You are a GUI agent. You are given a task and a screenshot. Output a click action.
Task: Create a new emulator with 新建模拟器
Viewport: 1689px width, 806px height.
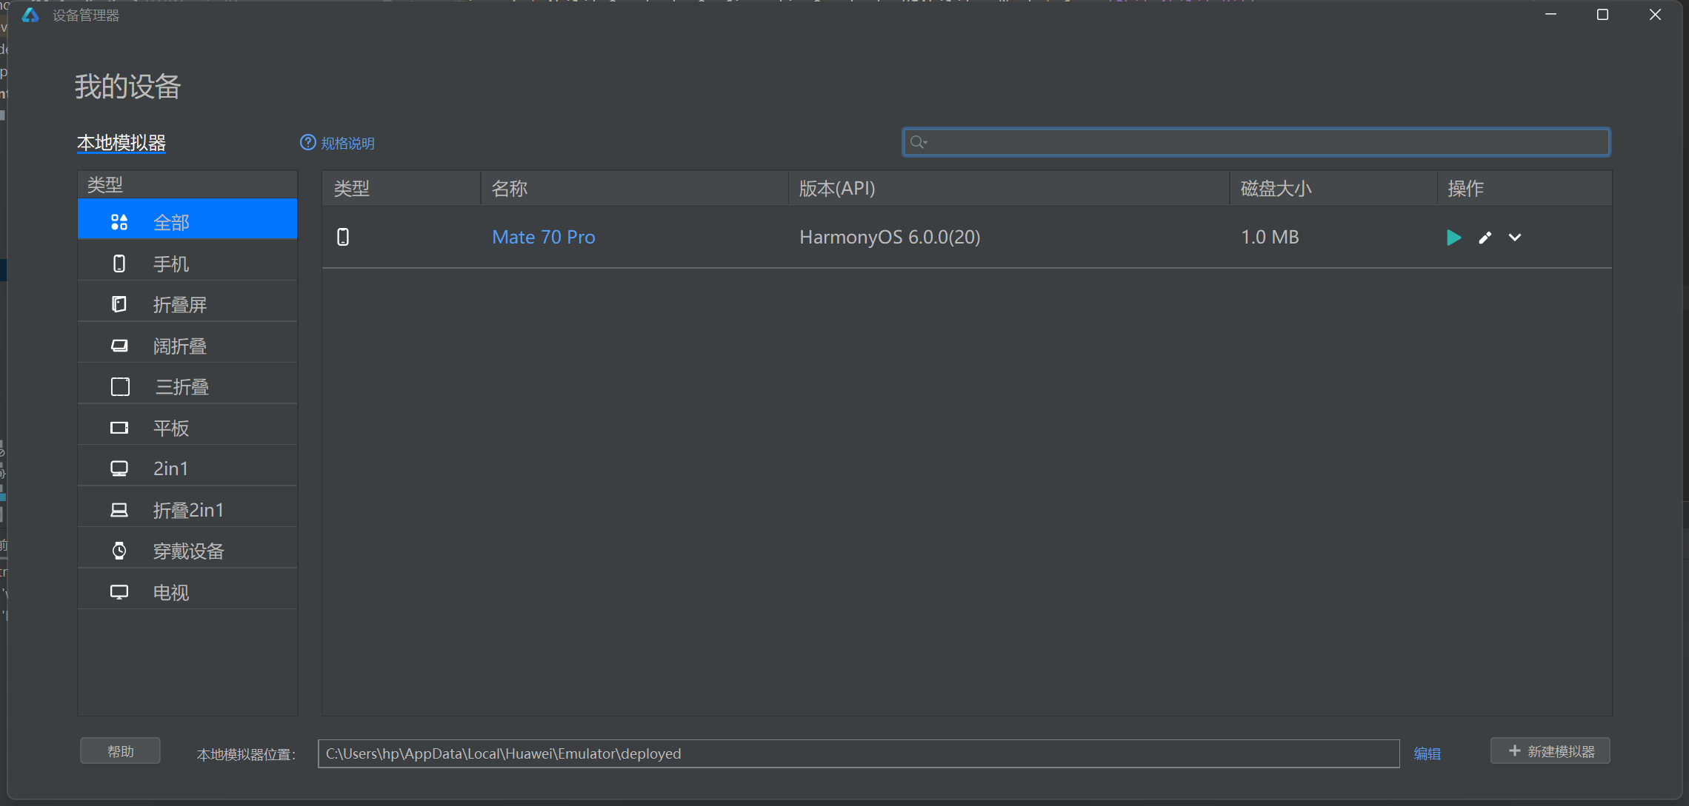1550,751
